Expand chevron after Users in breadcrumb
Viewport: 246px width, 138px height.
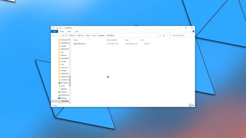point(91,36)
